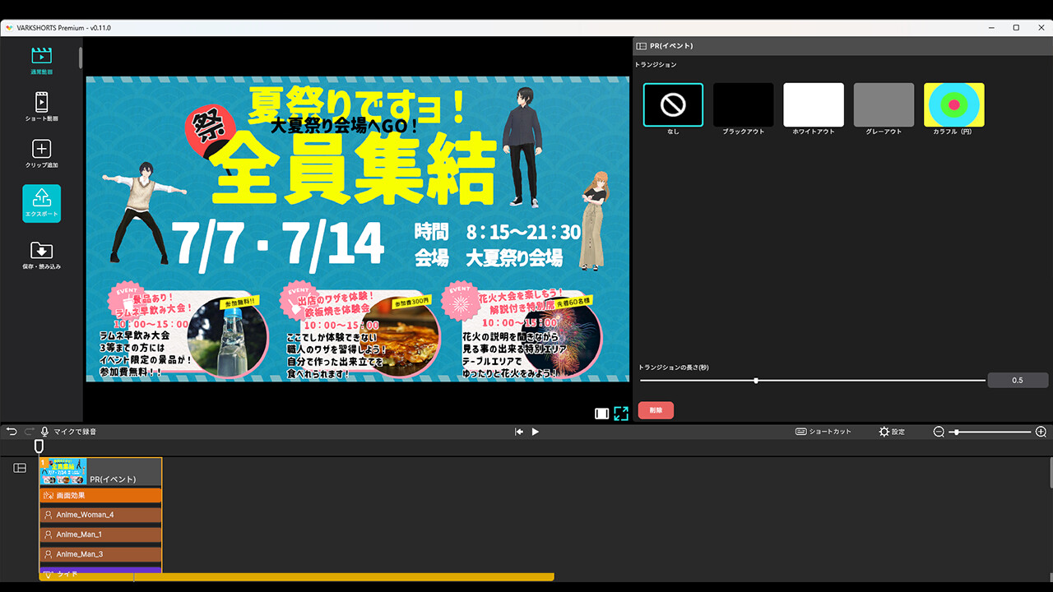Select the カラフル(円) transition thumbnail
Viewport: 1053px width, 592px height.
[x=953, y=104]
